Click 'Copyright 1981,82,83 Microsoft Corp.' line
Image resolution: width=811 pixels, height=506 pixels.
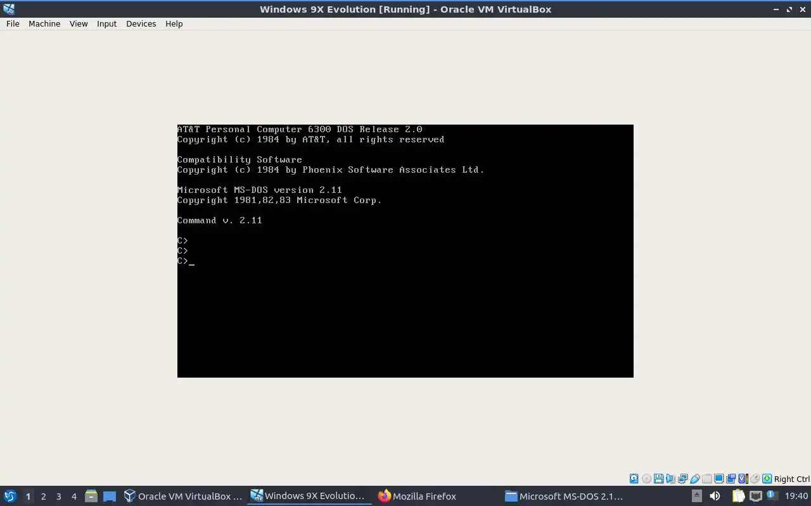[279, 200]
